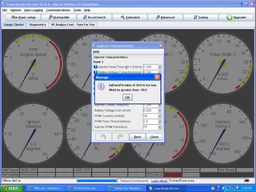256x192 pixels.
Task: Open the Basic setup toolbar menu
Action: tap(23, 18)
